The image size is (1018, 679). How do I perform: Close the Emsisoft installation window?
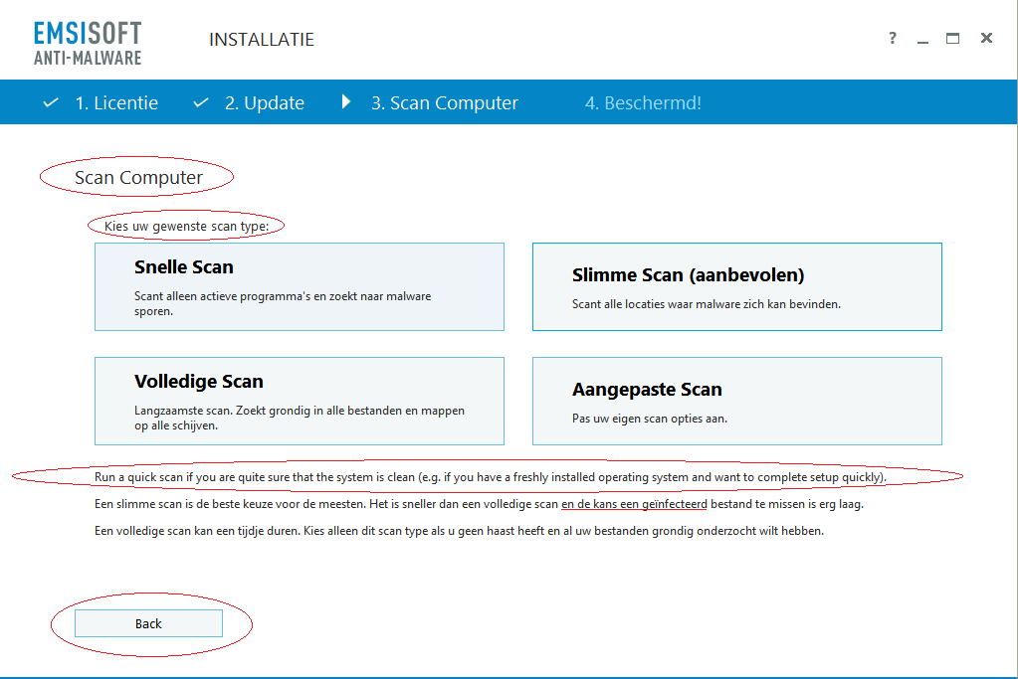point(986,38)
